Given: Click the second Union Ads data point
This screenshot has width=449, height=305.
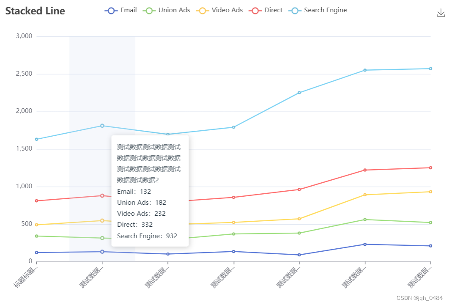Looking at the screenshot, I should [101, 238].
